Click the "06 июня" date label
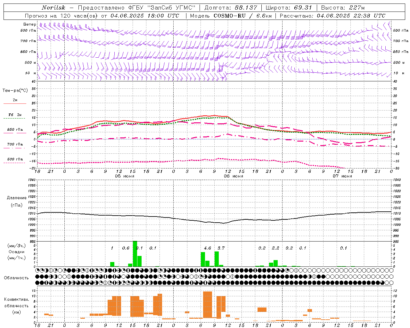Screen dimensions: 410x328 pos(234,176)
